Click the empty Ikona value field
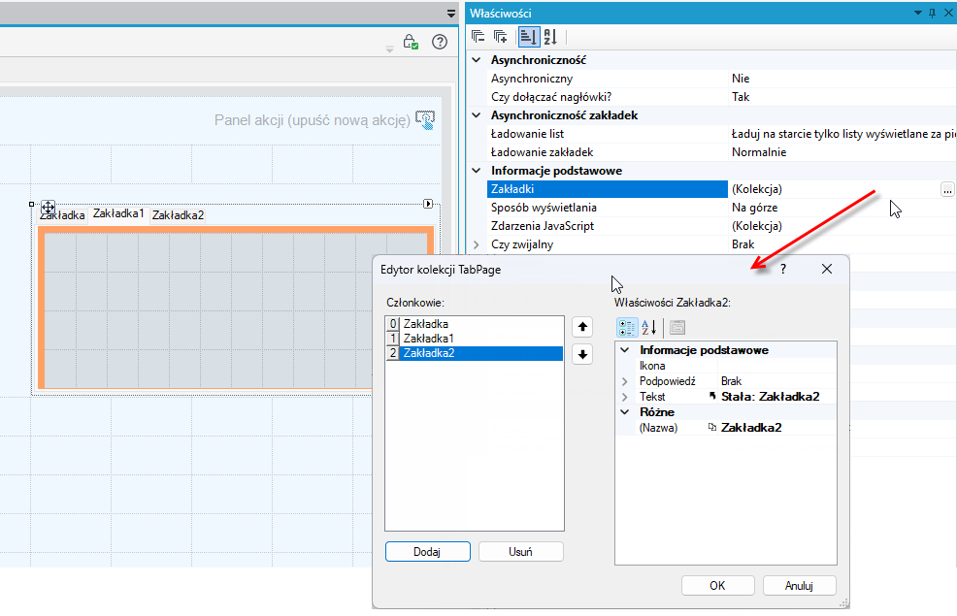The width and height of the screenshot is (957, 616). pos(776,366)
